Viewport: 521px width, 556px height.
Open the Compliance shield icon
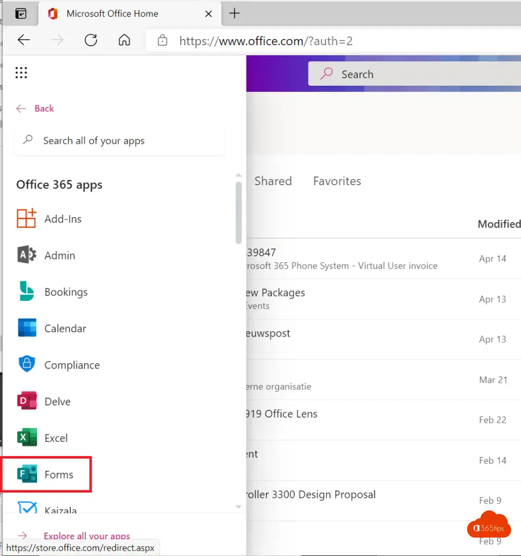[27, 364]
